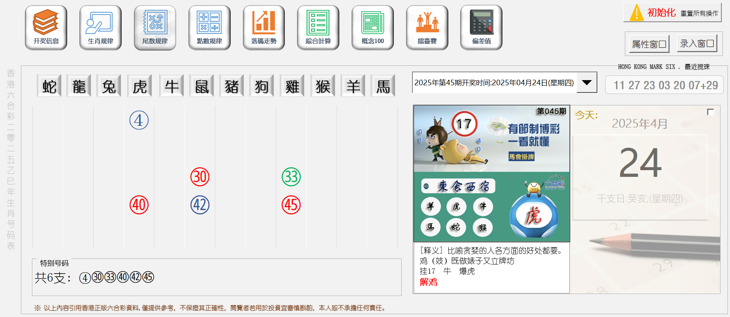Click the red circled number 40 ball

(x=139, y=205)
